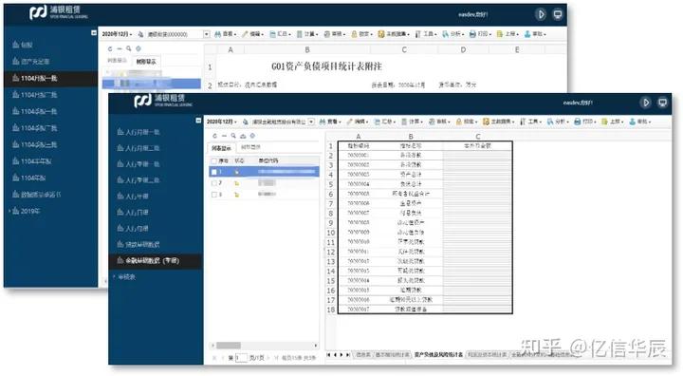This screenshot has height=376, width=683.
Task: Switch to 树形显示 tab in front window
Action: pyautogui.click(x=250, y=147)
